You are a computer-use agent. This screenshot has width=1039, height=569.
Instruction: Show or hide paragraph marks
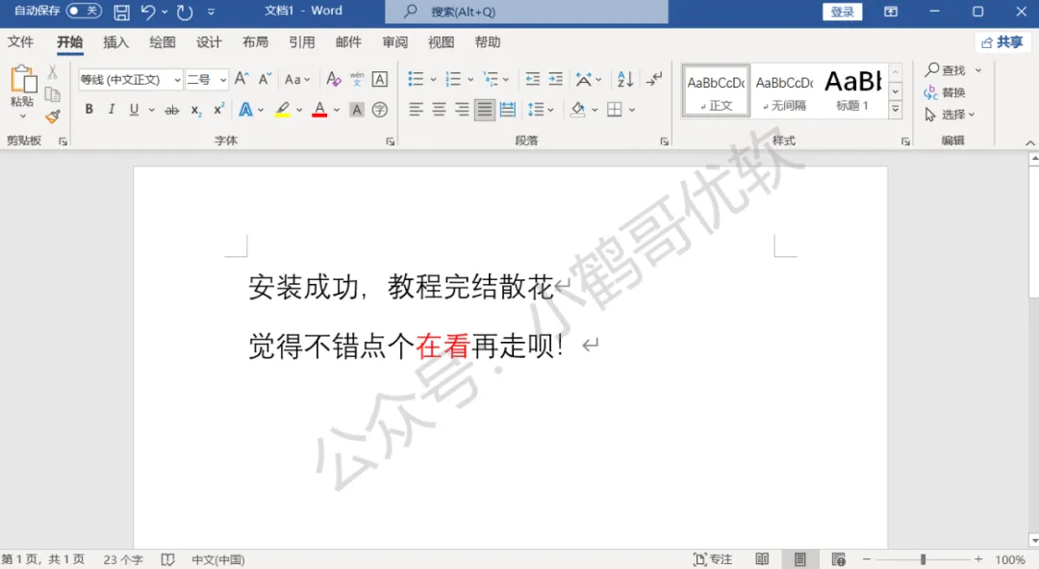(654, 79)
